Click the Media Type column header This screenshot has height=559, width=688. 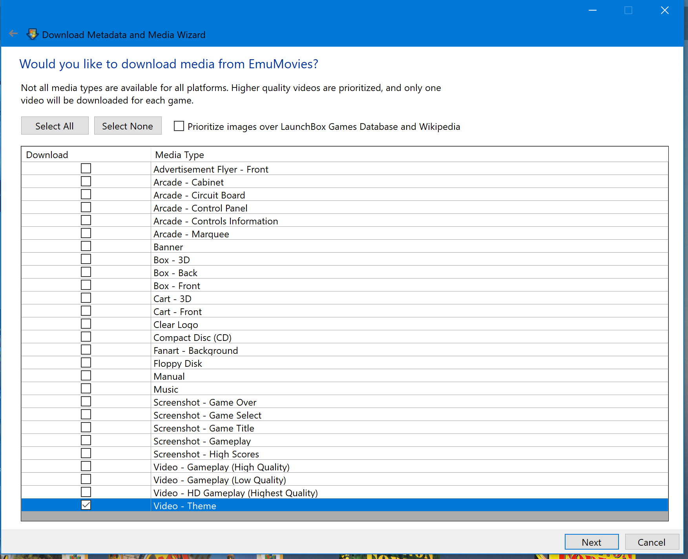[x=409, y=155]
